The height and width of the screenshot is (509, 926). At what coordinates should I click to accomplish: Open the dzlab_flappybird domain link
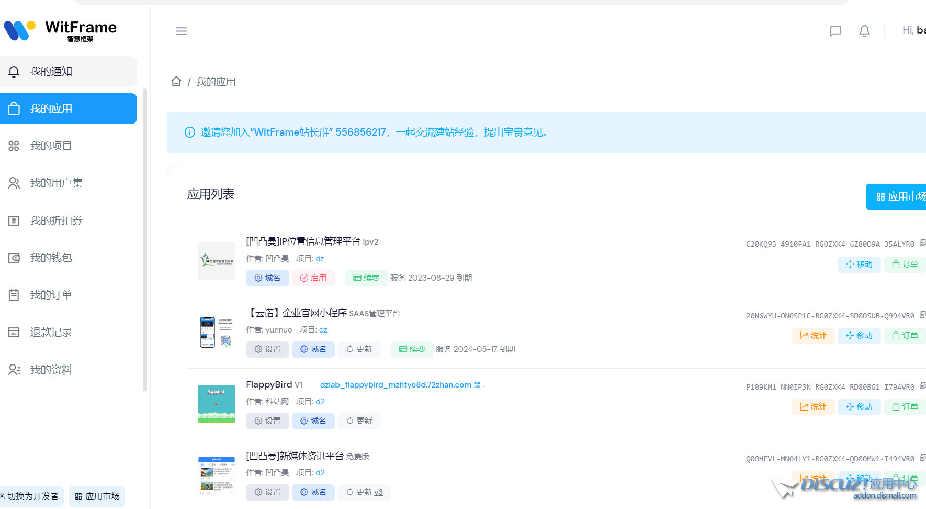(x=396, y=385)
